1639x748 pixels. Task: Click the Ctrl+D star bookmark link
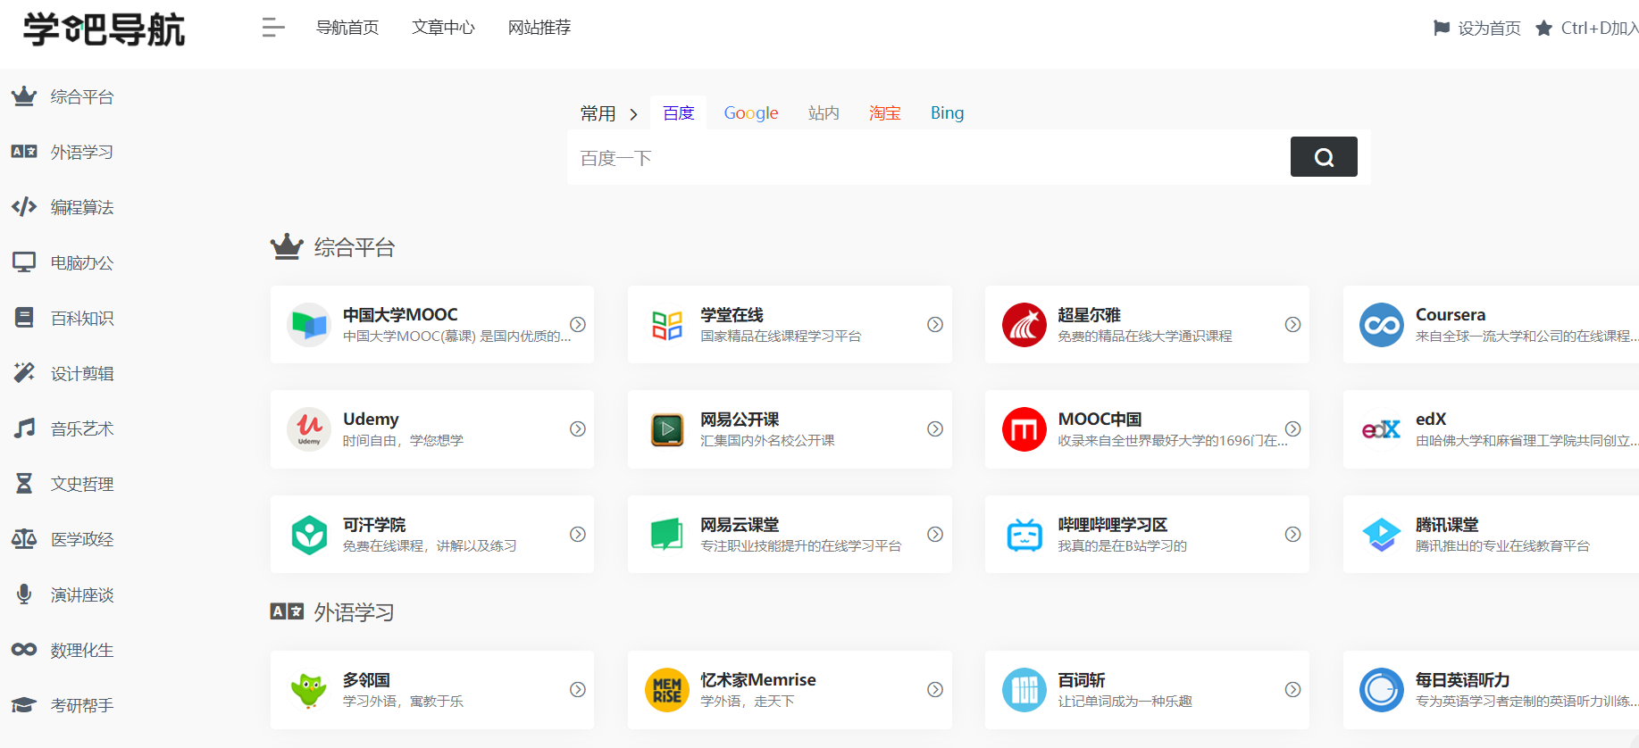[x=1586, y=29]
